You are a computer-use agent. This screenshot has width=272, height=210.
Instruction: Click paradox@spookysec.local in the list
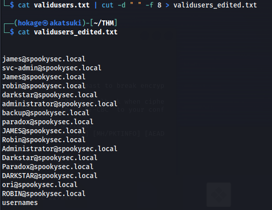point(48,122)
